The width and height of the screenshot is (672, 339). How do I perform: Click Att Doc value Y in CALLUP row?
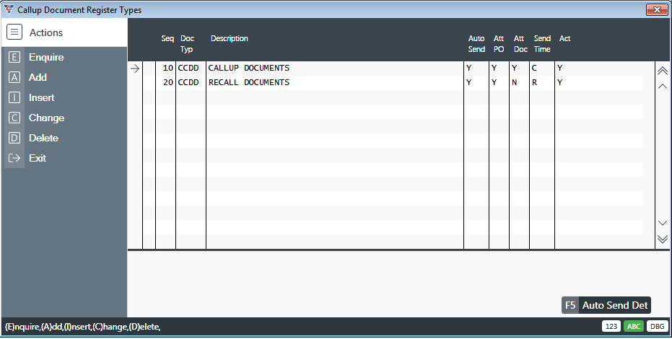514,68
